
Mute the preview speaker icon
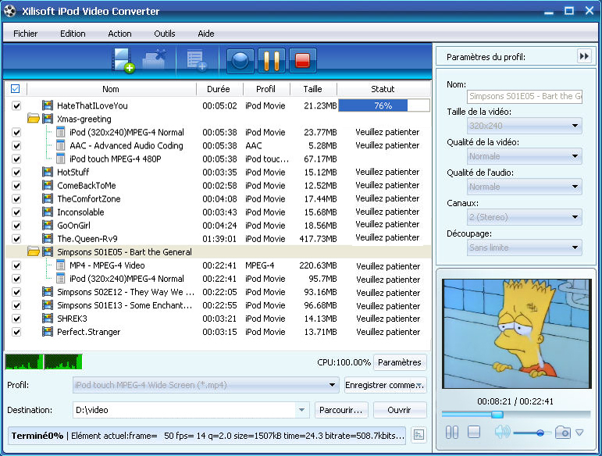tap(502, 432)
